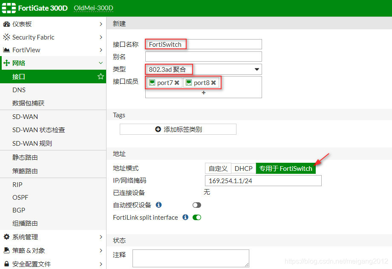
Task: Click the security profiles lock icon
Action: pyautogui.click(x=6, y=264)
